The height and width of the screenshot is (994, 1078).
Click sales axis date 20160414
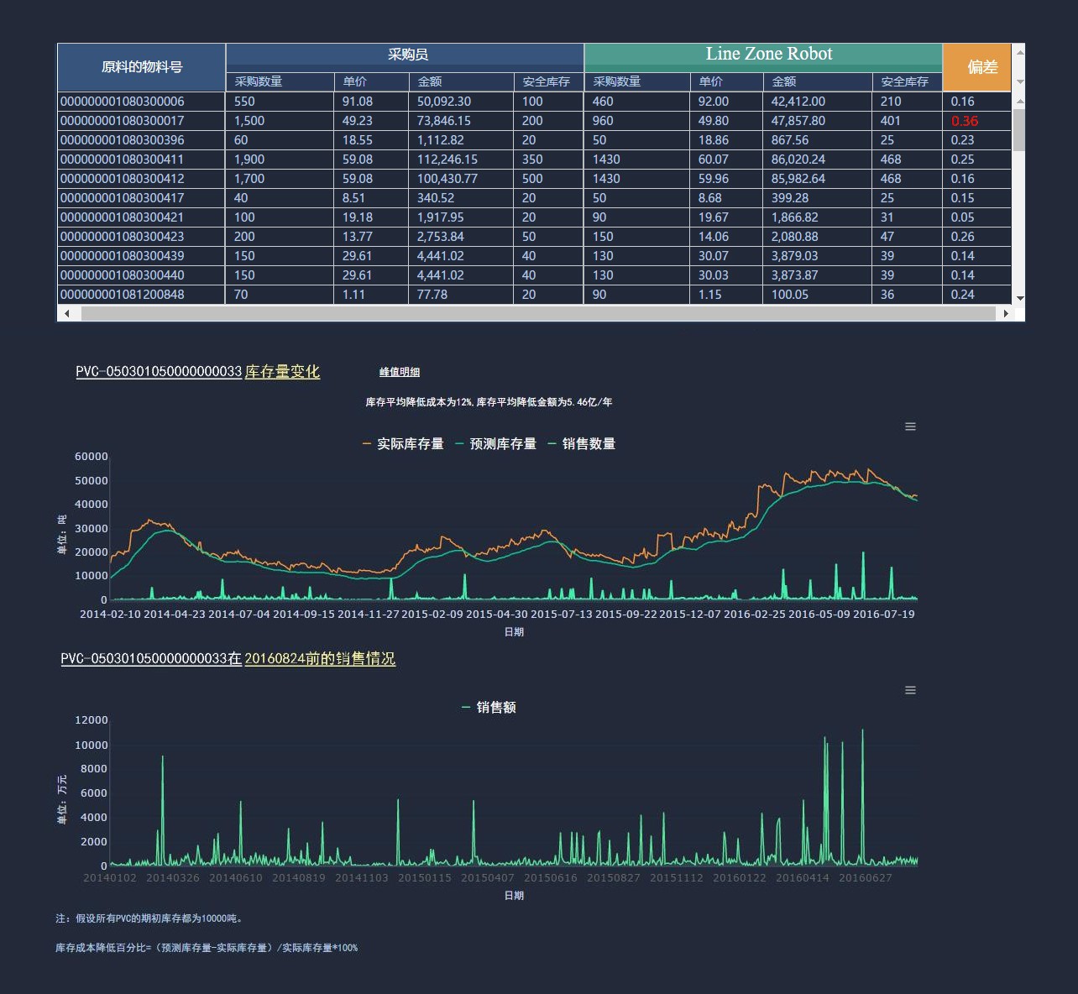[803, 877]
